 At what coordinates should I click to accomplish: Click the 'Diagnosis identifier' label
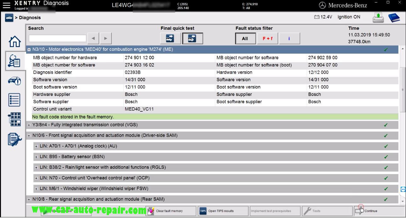pyautogui.click(x=52, y=72)
